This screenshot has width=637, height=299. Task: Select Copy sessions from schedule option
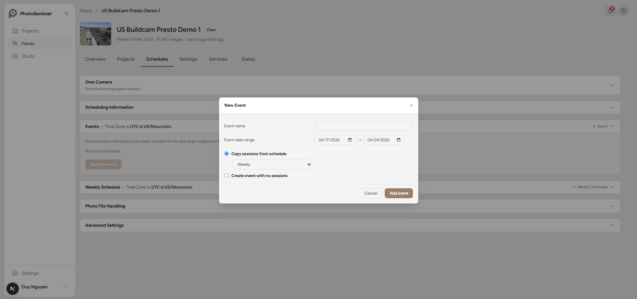[x=227, y=154]
